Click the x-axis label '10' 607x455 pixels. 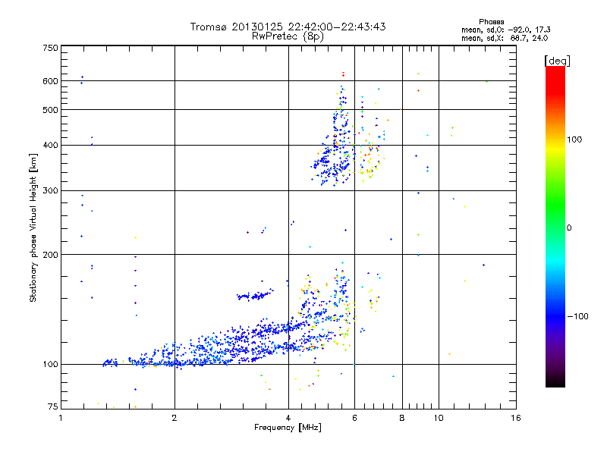point(439,418)
